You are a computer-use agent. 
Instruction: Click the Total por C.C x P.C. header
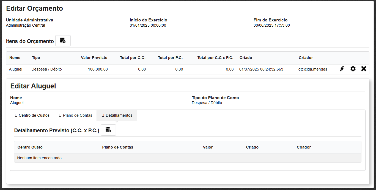click(215, 58)
